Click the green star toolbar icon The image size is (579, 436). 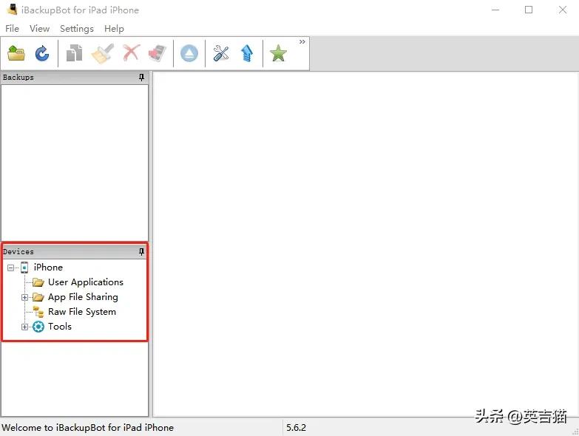[x=278, y=53]
